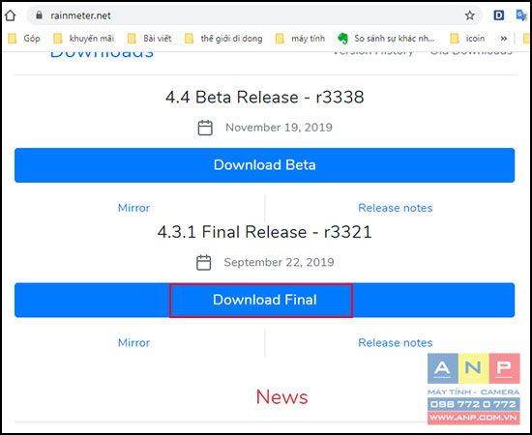Click the Google Translate extension icon
Viewport: 532px width, 435px height.
click(521, 15)
